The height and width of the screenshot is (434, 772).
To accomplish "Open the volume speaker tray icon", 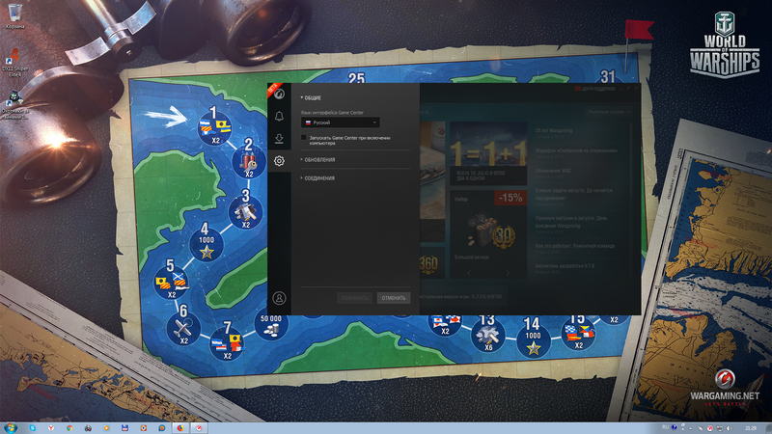I will 730,428.
